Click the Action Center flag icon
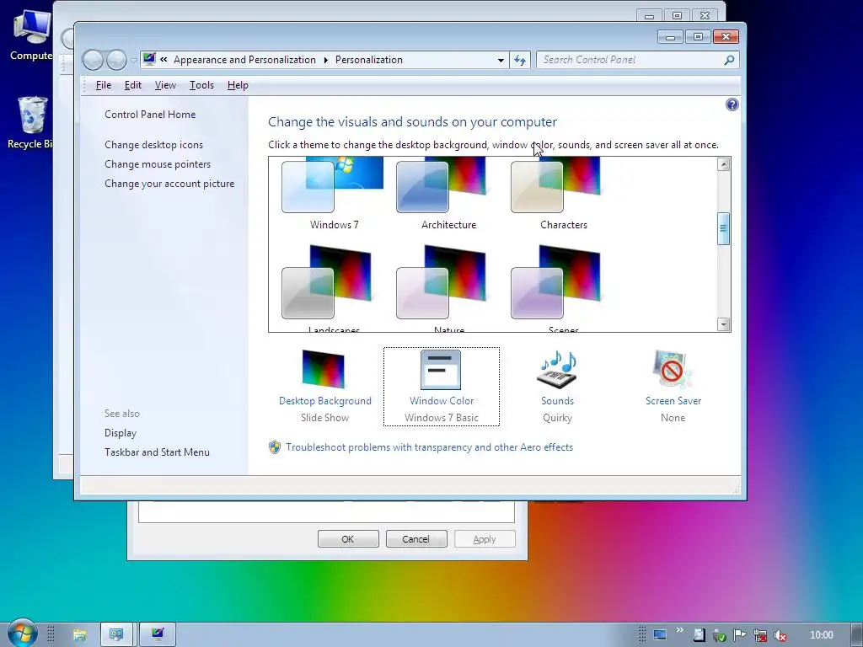 coord(739,635)
